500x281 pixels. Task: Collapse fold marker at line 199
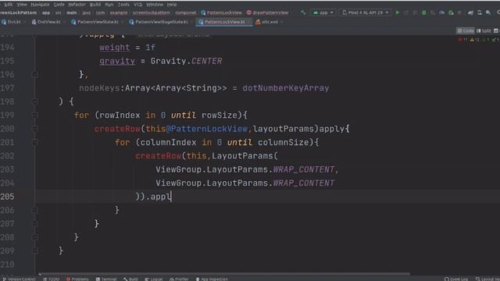[x=34, y=115]
